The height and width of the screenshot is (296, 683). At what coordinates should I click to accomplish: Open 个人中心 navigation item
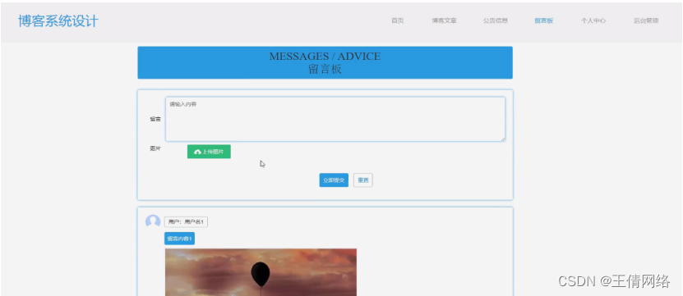pyautogui.click(x=593, y=20)
